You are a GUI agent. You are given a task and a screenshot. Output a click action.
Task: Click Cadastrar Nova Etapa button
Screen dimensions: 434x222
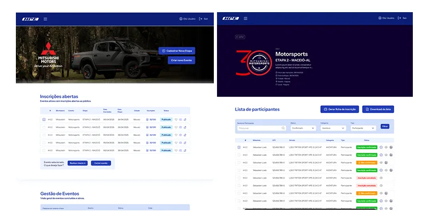tap(177, 51)
